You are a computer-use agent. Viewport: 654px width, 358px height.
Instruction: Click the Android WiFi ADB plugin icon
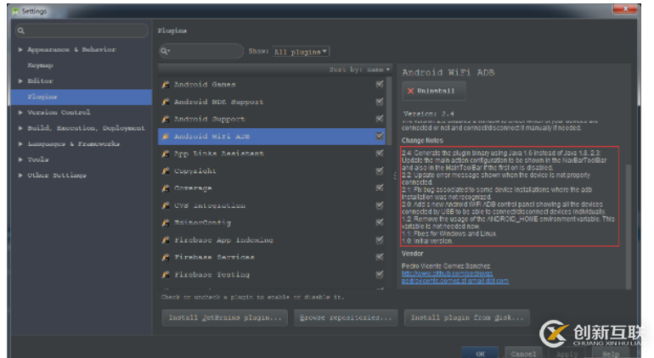tap(166, 137)
